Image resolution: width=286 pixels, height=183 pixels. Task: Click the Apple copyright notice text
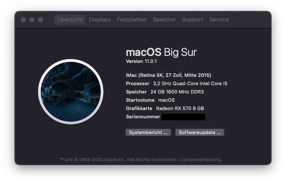click(119, 160)
